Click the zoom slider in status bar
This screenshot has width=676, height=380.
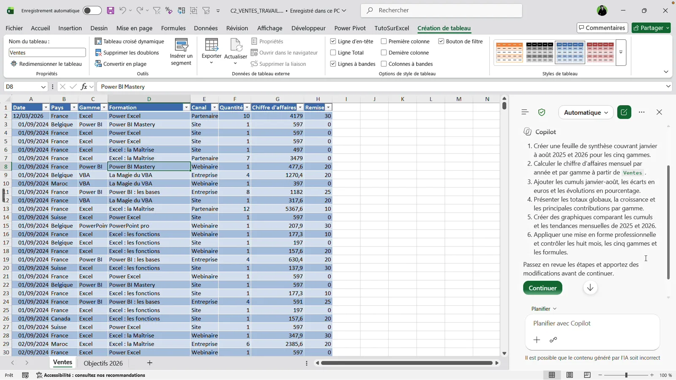[x=626, y=375]
